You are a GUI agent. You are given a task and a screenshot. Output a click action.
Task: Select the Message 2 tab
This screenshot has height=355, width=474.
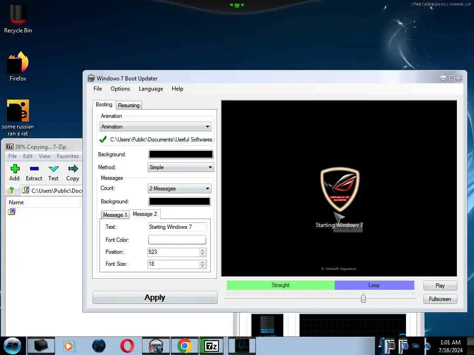145,214
